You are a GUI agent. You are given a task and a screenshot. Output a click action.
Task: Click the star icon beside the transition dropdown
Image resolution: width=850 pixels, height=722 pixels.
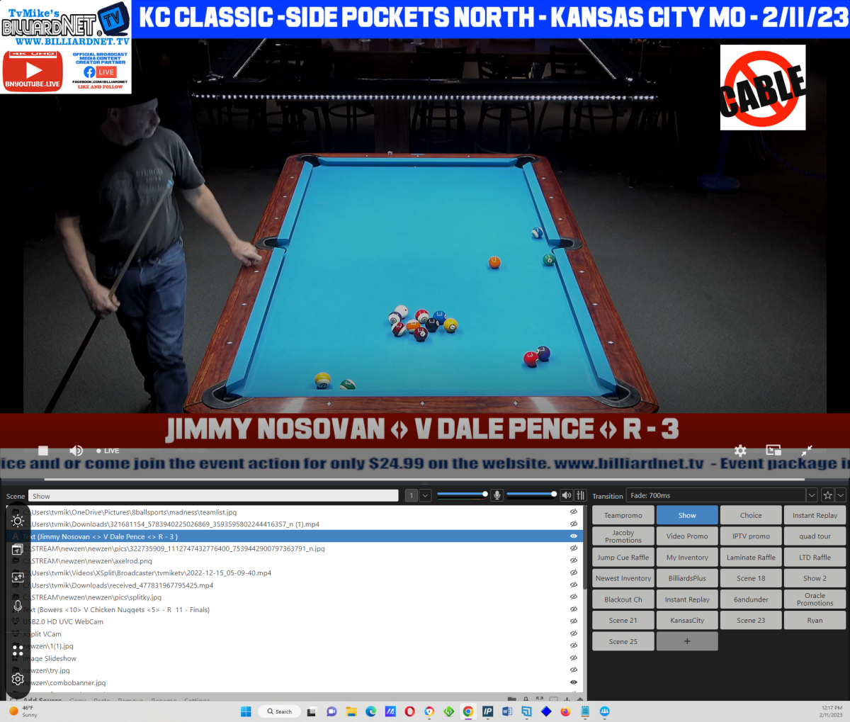[x=827, y=495]
